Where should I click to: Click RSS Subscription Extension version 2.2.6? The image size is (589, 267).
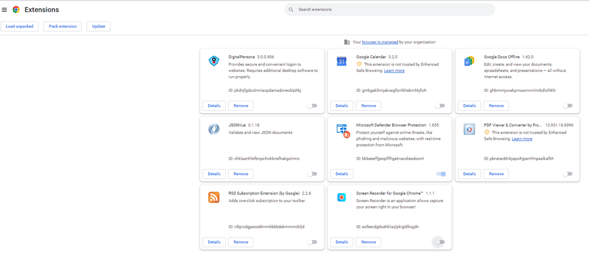307,193
